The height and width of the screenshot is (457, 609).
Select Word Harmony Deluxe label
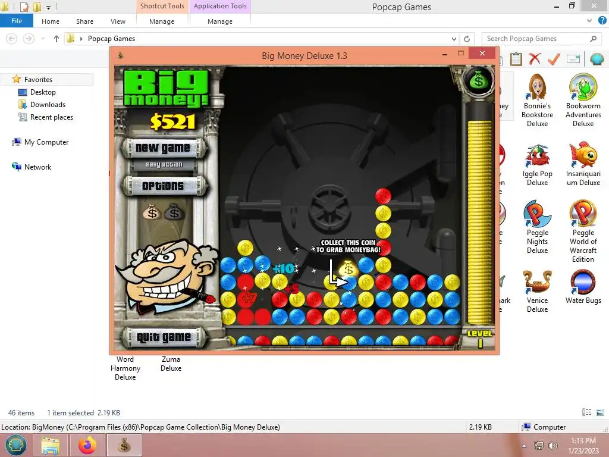point(125,368)
